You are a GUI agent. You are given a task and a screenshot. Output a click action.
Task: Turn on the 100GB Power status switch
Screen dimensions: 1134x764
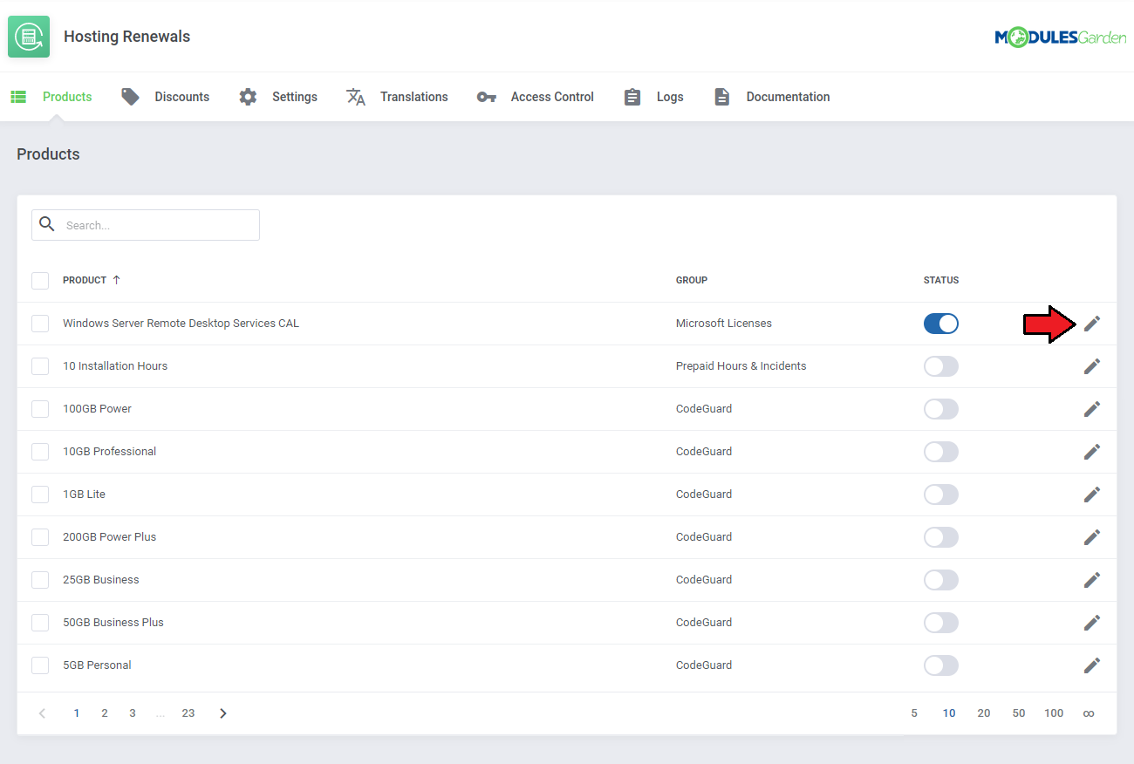coord(941,409)
